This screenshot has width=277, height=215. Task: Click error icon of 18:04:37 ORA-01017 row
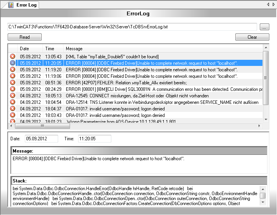(x=13, y=109)
